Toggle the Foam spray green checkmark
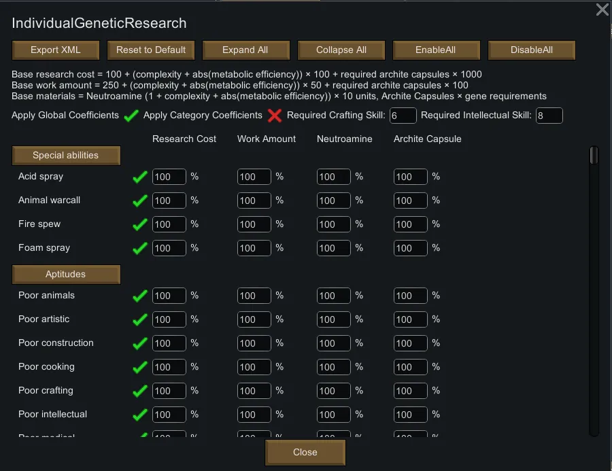This screenshot has height=471, width=612. click(140, 248)
